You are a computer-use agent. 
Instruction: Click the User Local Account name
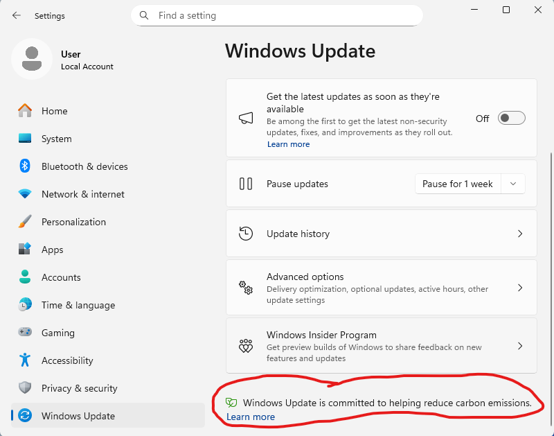click(x=87, y=60)
